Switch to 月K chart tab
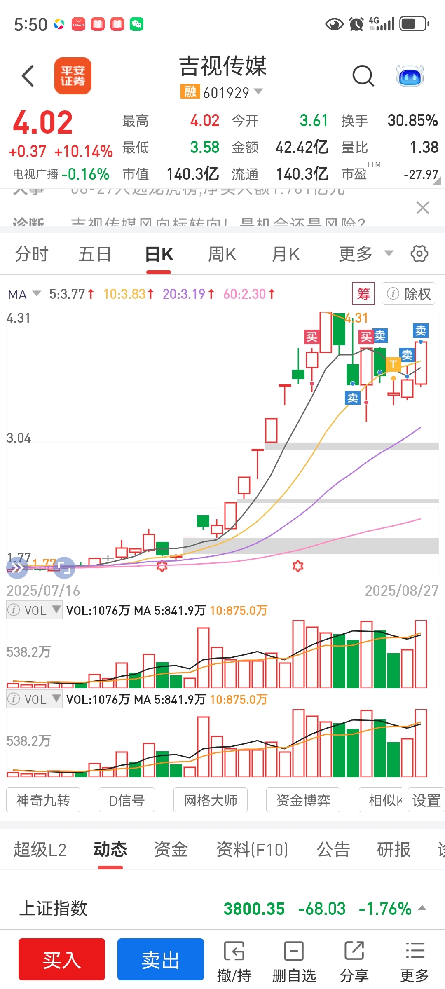 [286, 254]
